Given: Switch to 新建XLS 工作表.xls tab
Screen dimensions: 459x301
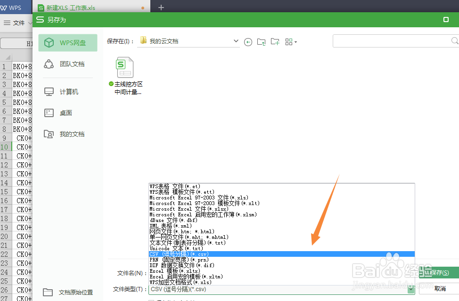Looking at the screenshot, I should [x=91, y=8].
